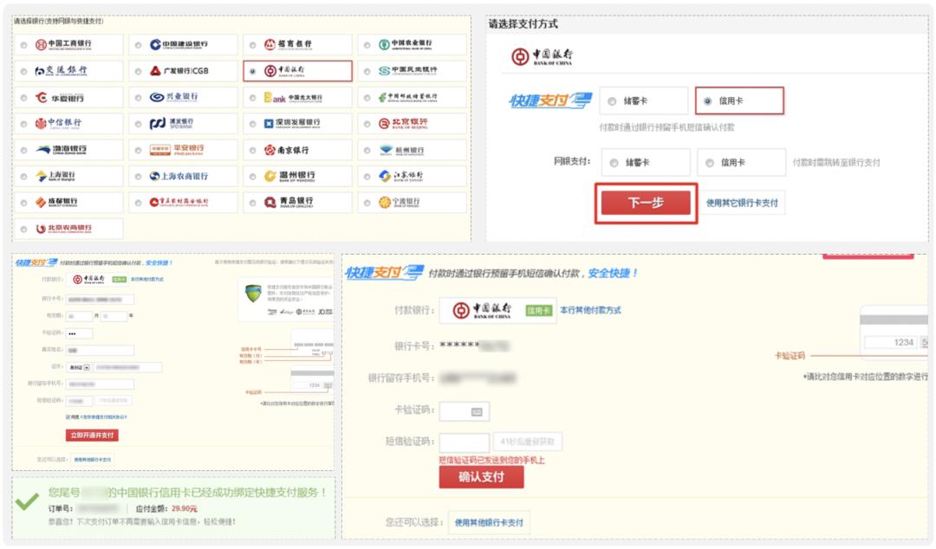Select the 上海农商银行 radio button
The width and height of the screenshot is (936, 549).
pyautogui.click(x=138, y=177)
